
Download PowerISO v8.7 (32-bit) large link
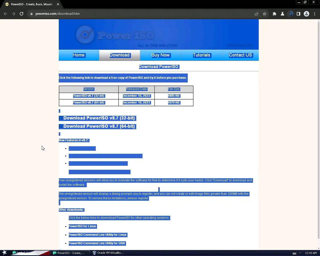(x=99, y=118)
